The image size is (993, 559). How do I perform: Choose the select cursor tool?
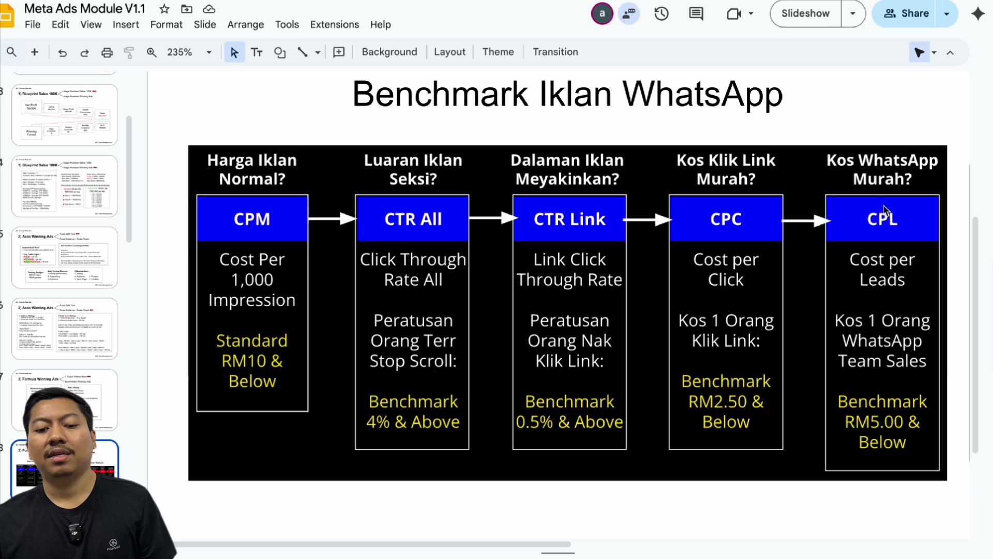pos(234,52)
